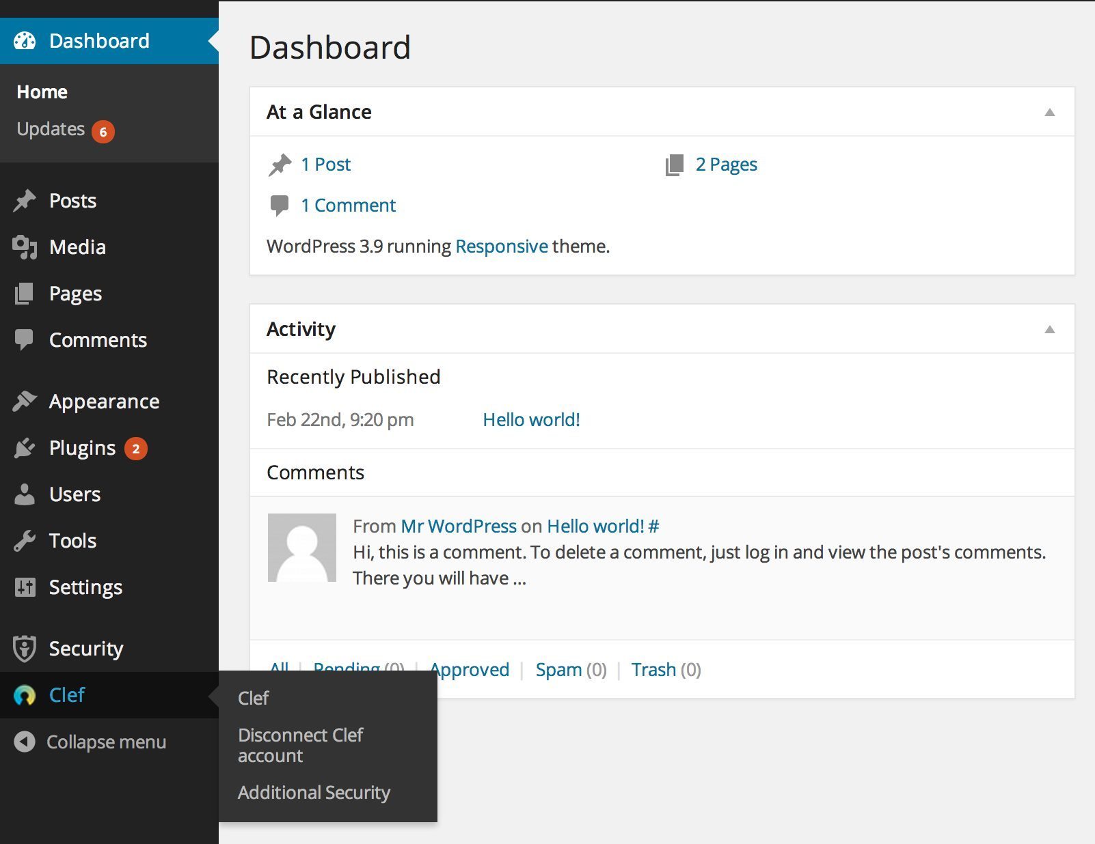
Task: Open the 2 Pages link
Action: tap(727, 165)
